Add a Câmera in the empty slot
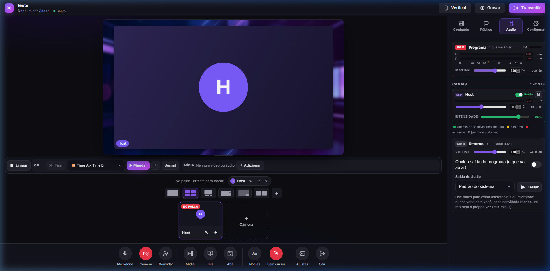Viewport: 550px width, 271px height. tap(246, 221)
